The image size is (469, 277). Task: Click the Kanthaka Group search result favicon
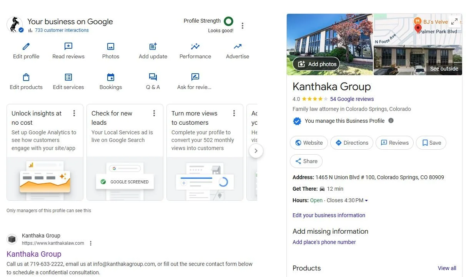coord(12,239)
